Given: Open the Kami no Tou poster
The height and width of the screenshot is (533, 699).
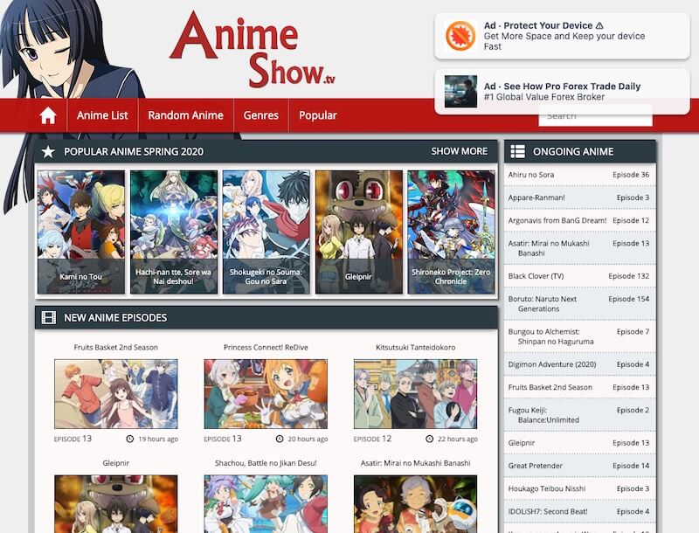Looking at the screenshot, I should 81,232.
